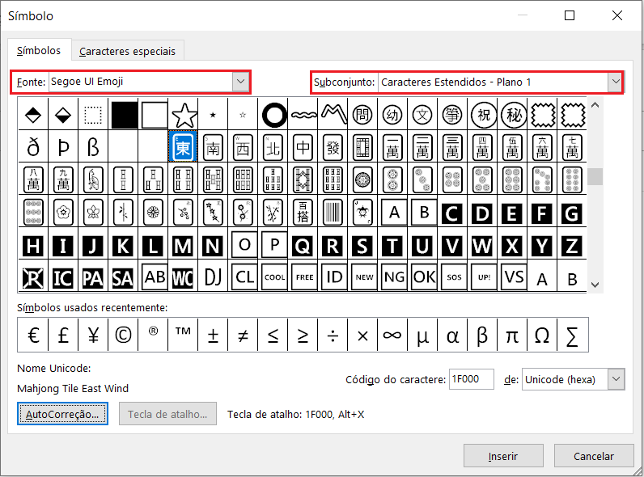The width and height of the screenshot is (644, 477).
Task: Select the negative squared letter C symbol
Action: [453, 213]
